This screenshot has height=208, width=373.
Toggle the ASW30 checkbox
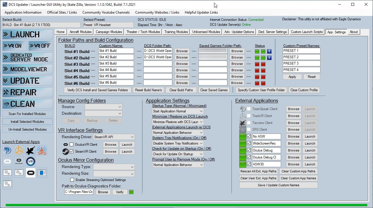coord(249,164)
